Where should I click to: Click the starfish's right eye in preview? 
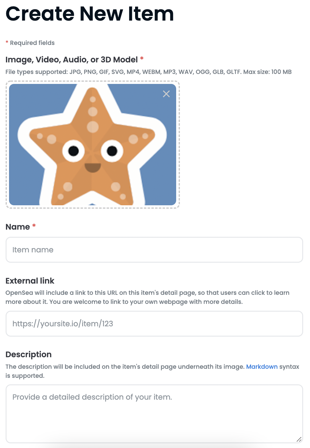[x=112, y=151]
